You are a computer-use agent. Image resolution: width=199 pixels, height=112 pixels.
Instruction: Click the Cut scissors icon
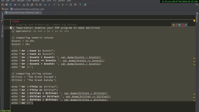coord(24,5)
